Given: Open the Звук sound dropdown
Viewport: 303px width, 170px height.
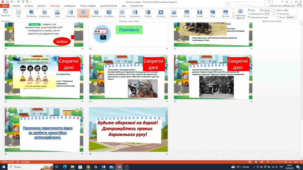Looking at the screenshot, I should pos(267,10).
